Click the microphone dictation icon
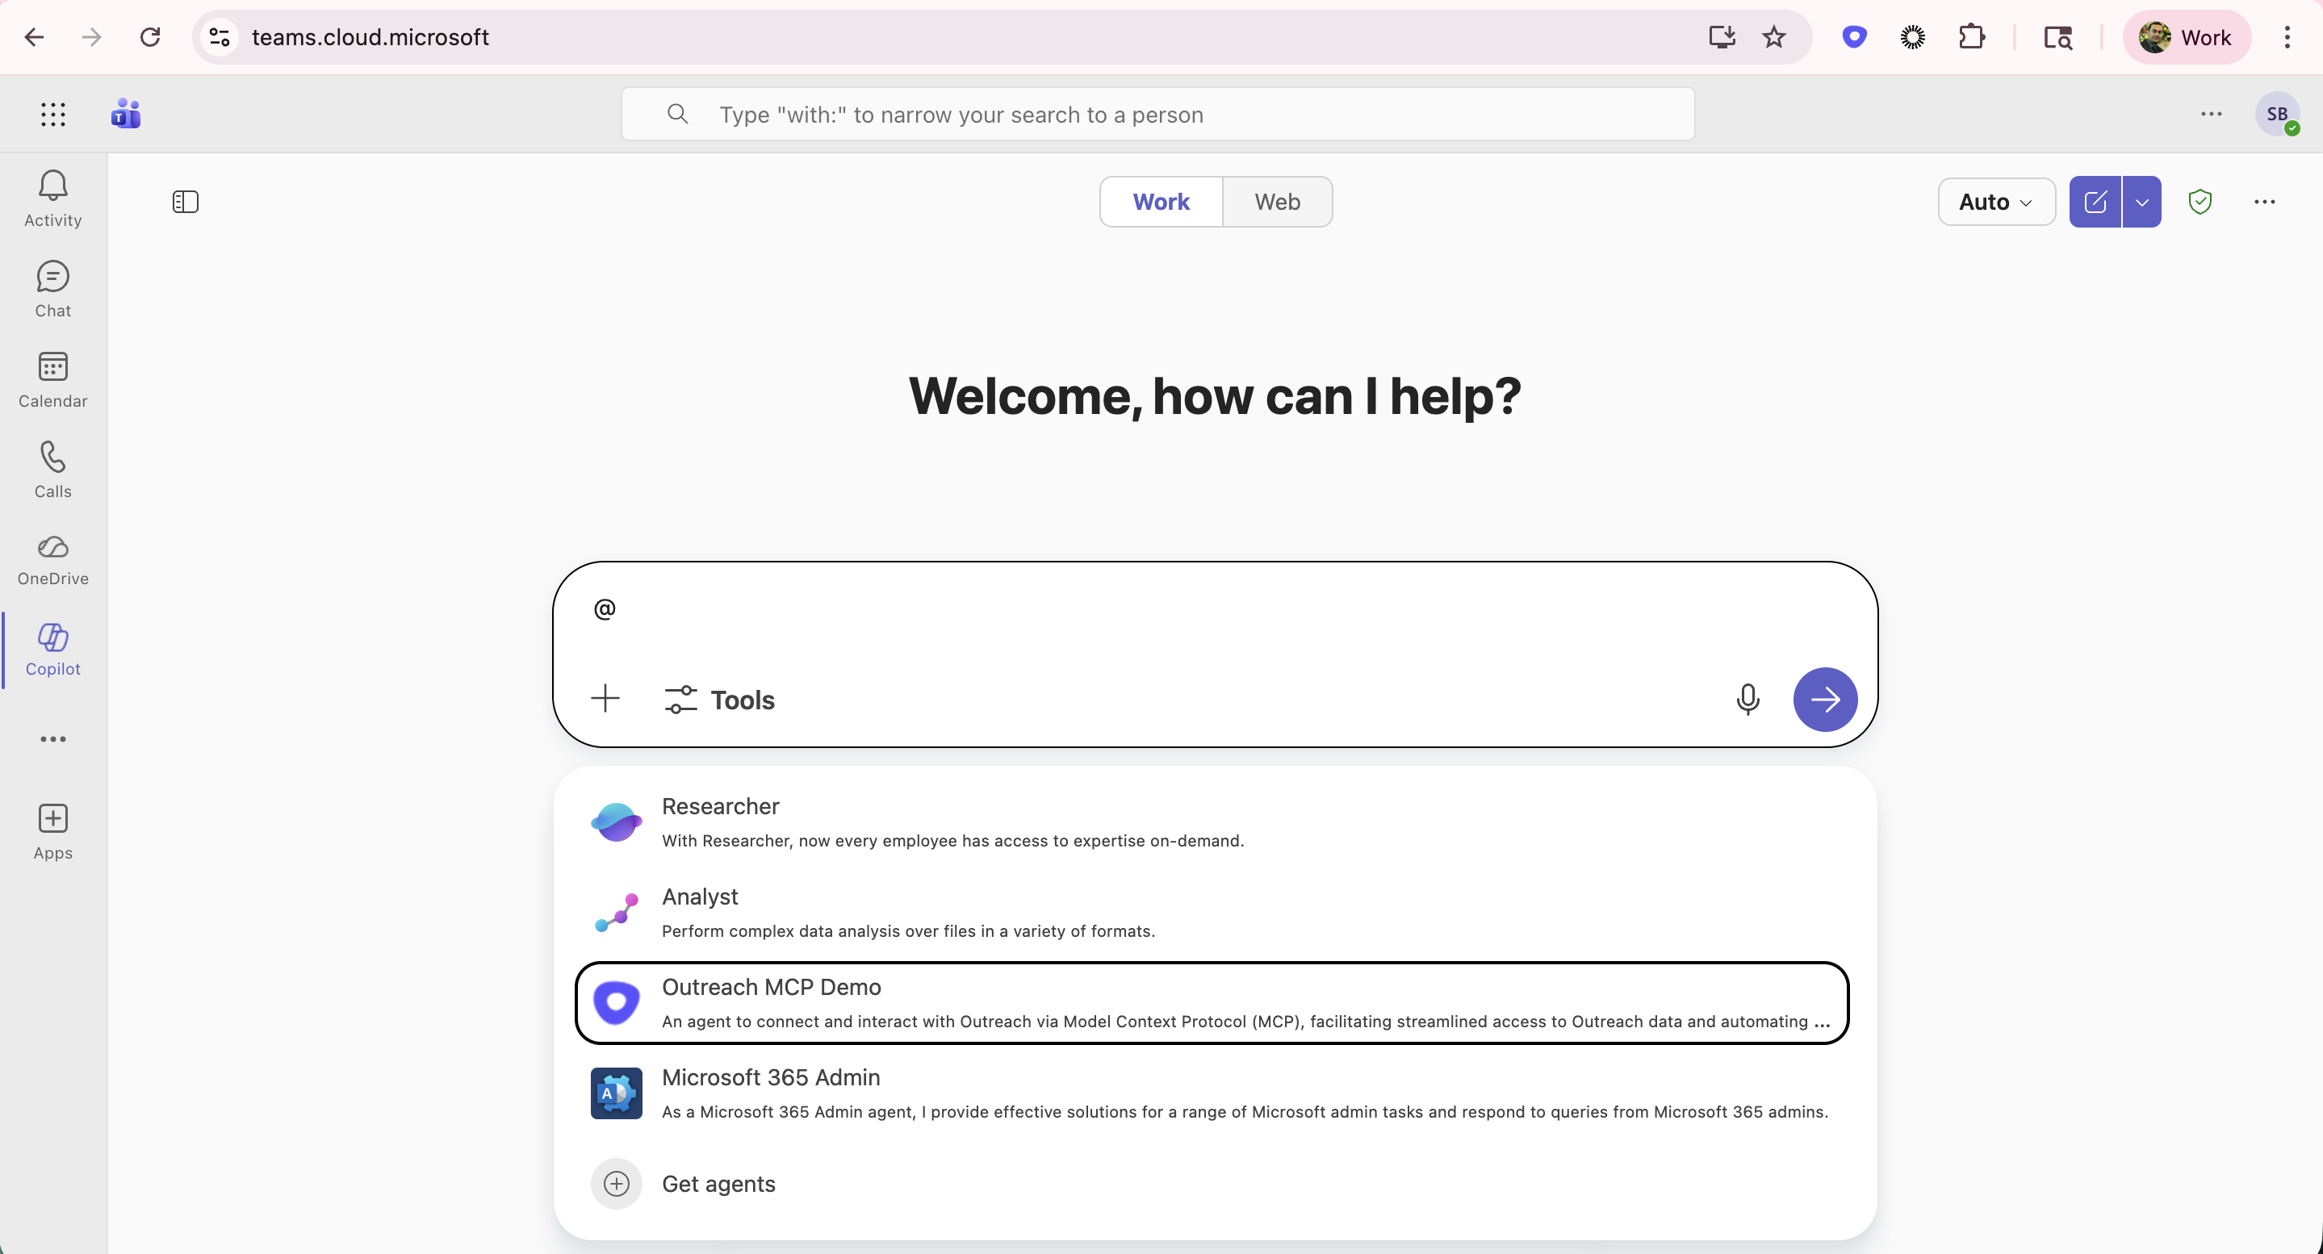2323x1254 pixels. [x=1747, y=700]
